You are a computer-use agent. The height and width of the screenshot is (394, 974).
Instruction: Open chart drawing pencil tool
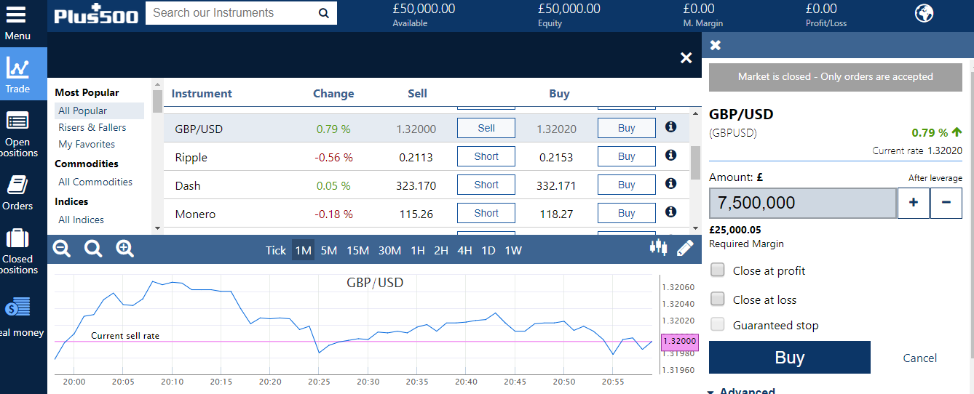(x=685, y=248)
